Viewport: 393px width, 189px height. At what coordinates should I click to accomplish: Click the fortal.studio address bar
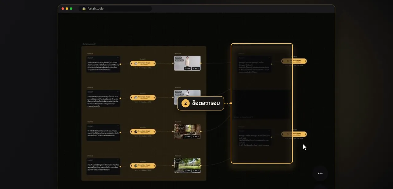click(x=115, y=9)
